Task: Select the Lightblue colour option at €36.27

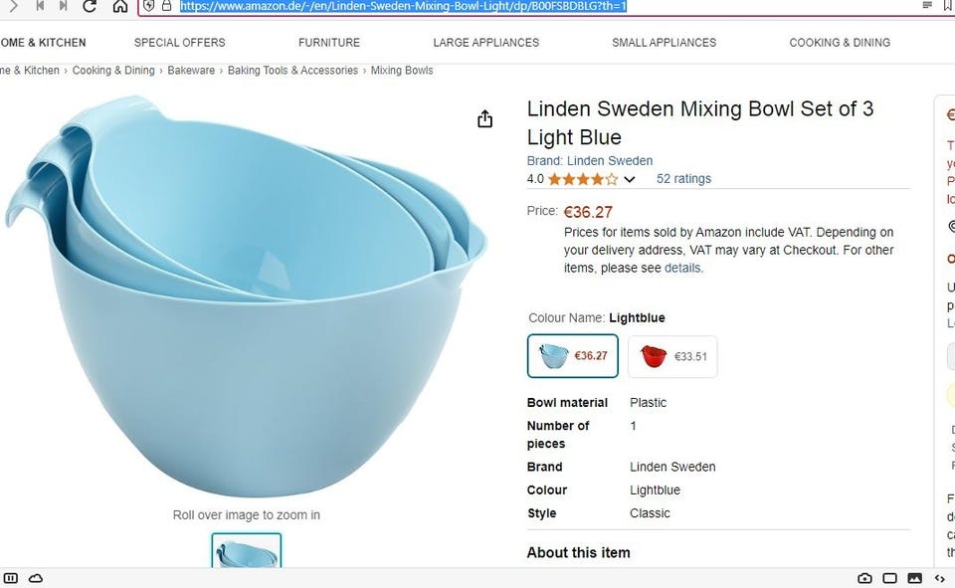Action: [573, 356]
